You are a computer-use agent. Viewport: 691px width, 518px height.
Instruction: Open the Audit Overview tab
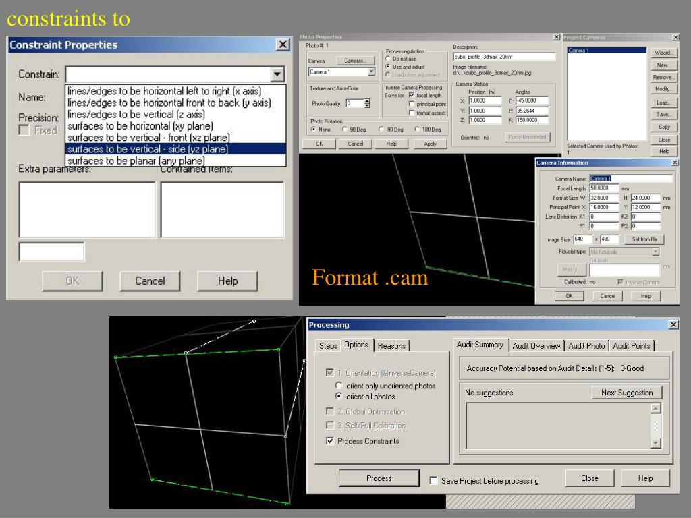(x=536, y=346)
